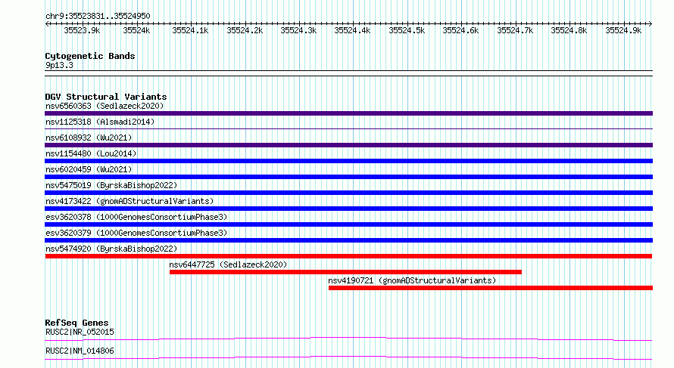
Task: Click the 35524k ruler tick label
Action: pyautogui.click(x=136, y=30)
